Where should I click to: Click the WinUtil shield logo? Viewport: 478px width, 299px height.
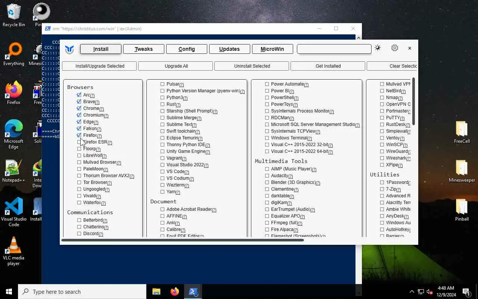pos(69,49)
